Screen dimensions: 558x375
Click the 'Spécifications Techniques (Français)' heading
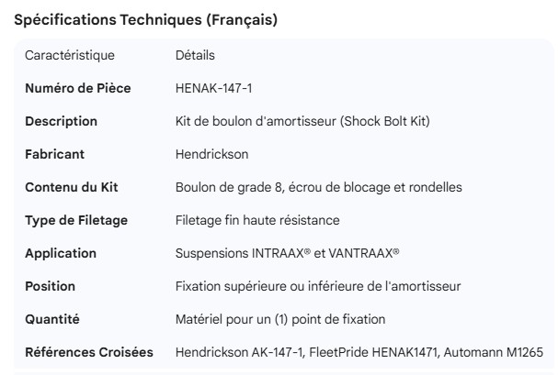point(145,20)
